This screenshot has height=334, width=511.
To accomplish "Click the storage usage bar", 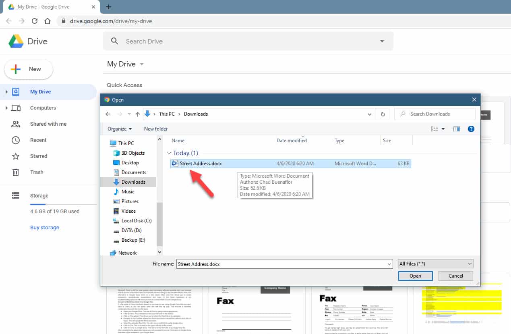I will click(x=63, y=205).
